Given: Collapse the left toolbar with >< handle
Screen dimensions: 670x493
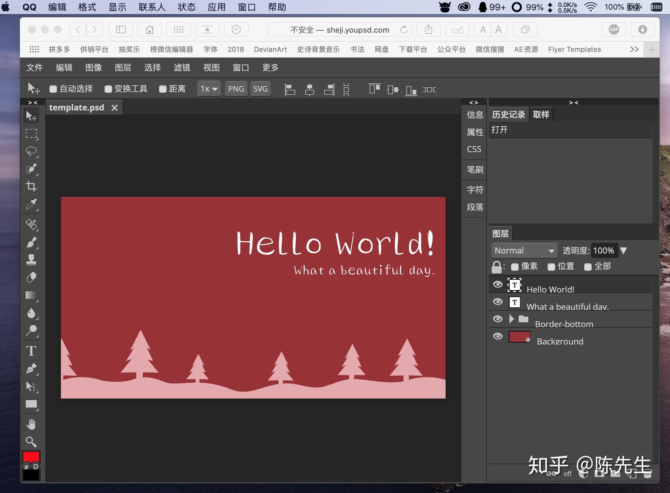Looking at the screenshot, I should pos(33,102).
